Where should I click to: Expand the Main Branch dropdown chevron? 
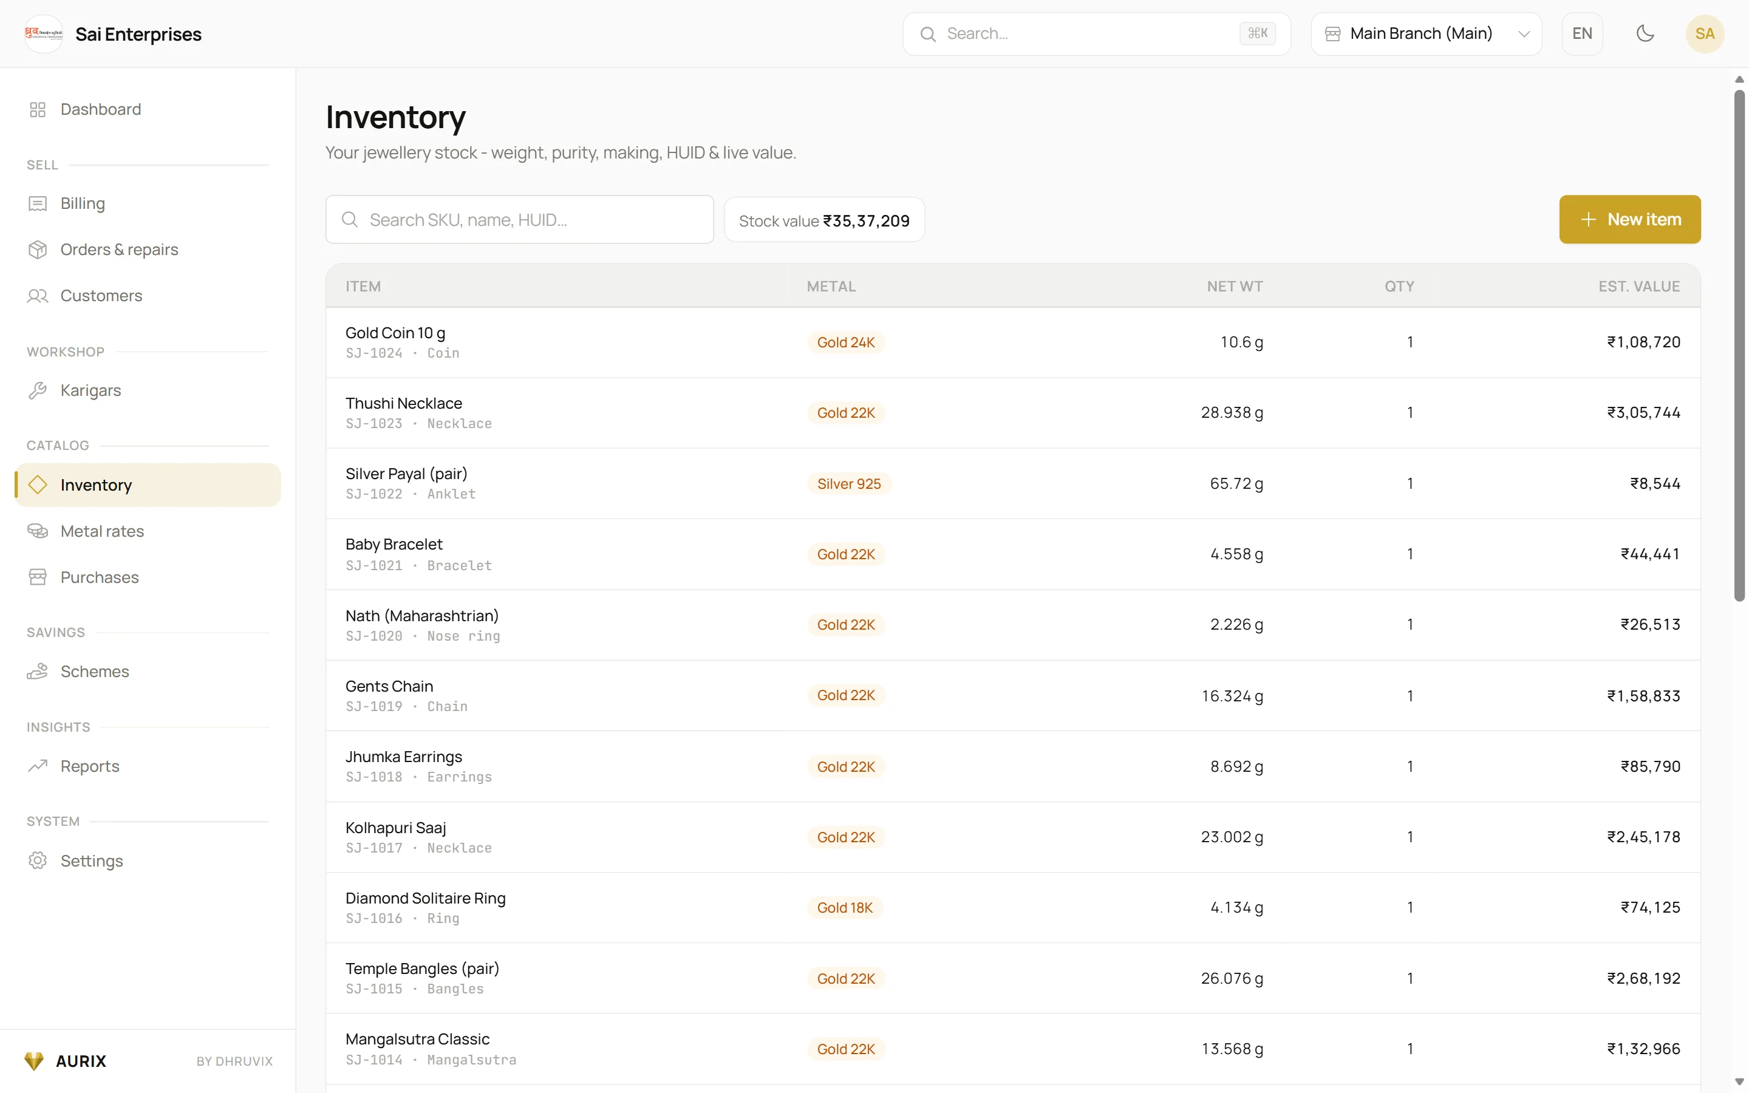pos(1524,34)
